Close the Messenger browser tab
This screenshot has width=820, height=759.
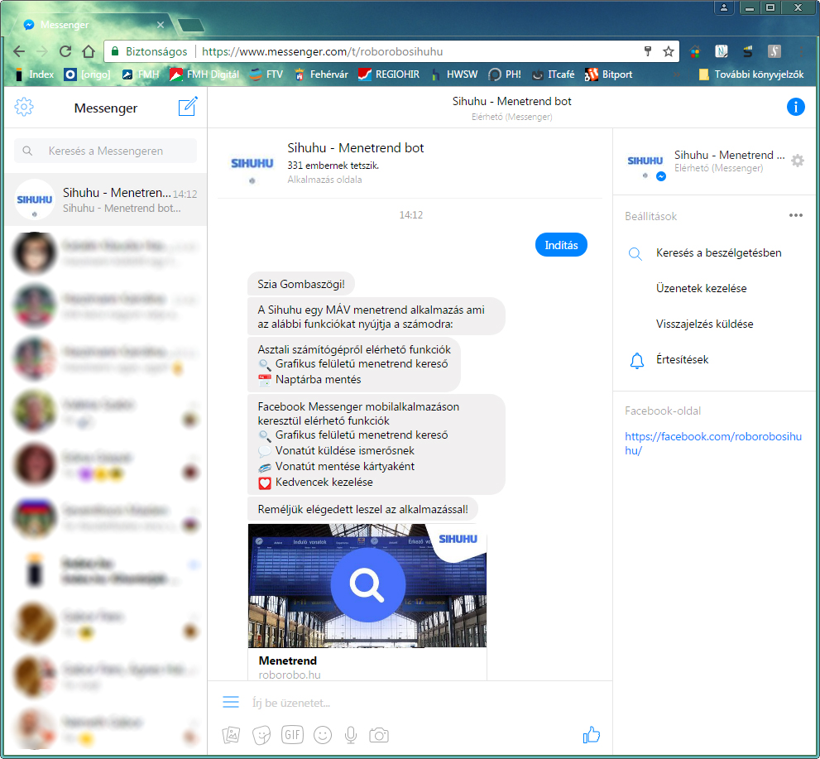161,25
